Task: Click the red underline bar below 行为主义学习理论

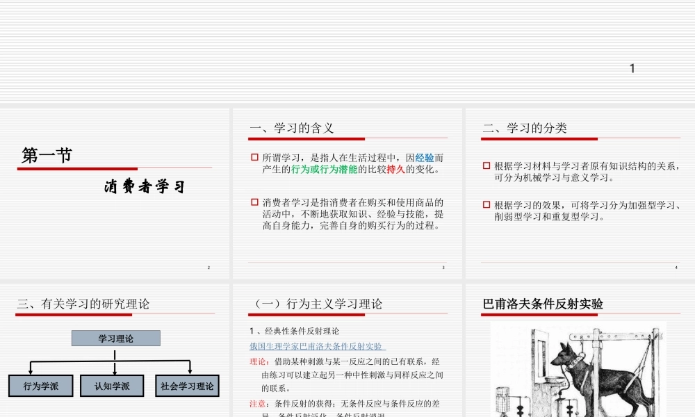Action: pyautogui.click(x=306, y=315)
